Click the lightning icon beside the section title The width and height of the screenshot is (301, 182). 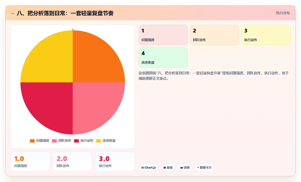[x=13, y=13]
